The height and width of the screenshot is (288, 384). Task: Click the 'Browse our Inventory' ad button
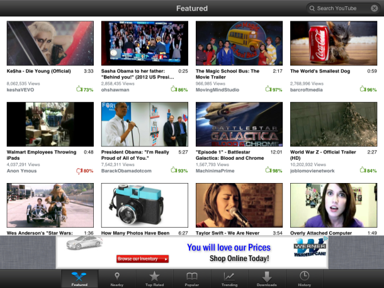click(142, 259)
